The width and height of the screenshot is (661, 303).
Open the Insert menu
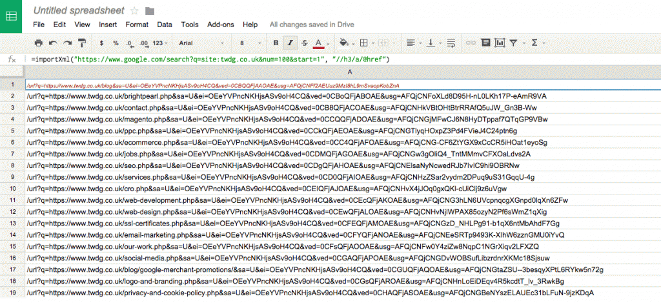(108, 25)
